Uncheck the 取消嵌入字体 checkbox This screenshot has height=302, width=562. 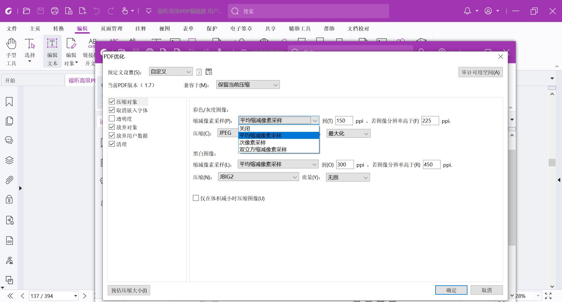112,110
